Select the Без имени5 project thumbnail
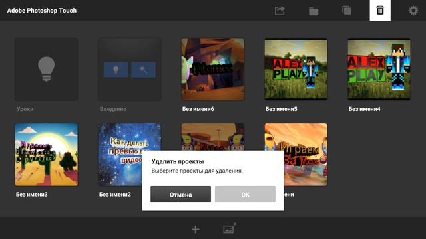 (296, 69)
